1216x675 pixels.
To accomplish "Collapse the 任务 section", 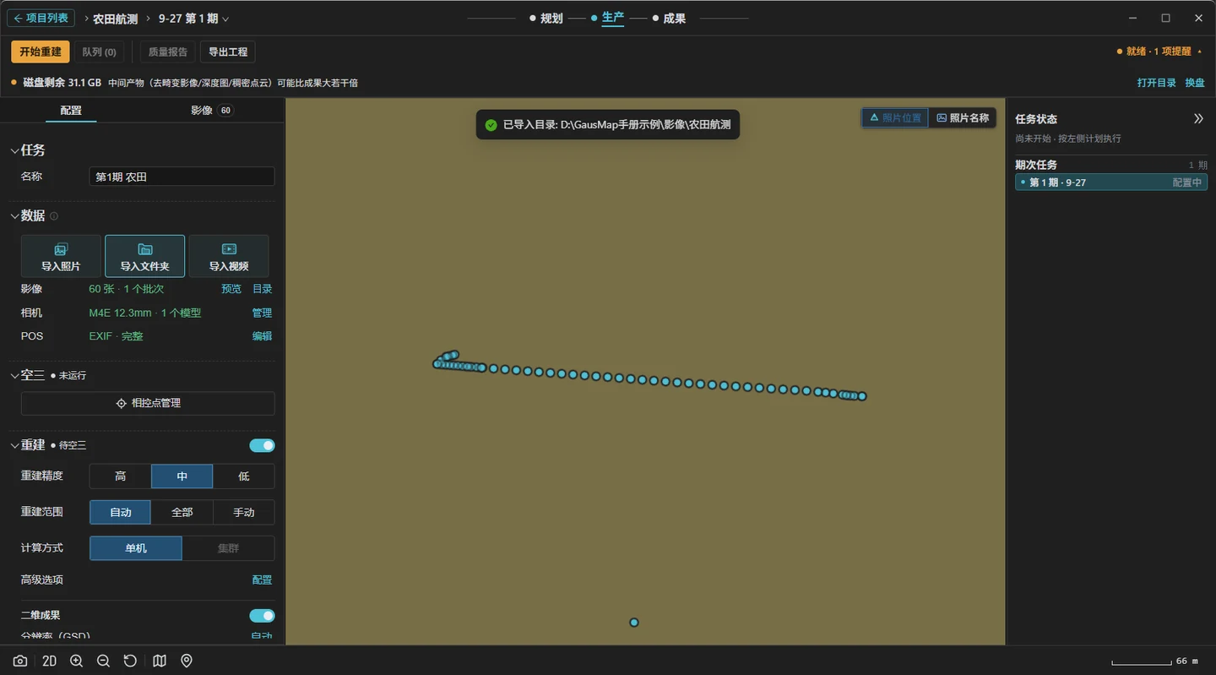I will (x=14, y=150).
